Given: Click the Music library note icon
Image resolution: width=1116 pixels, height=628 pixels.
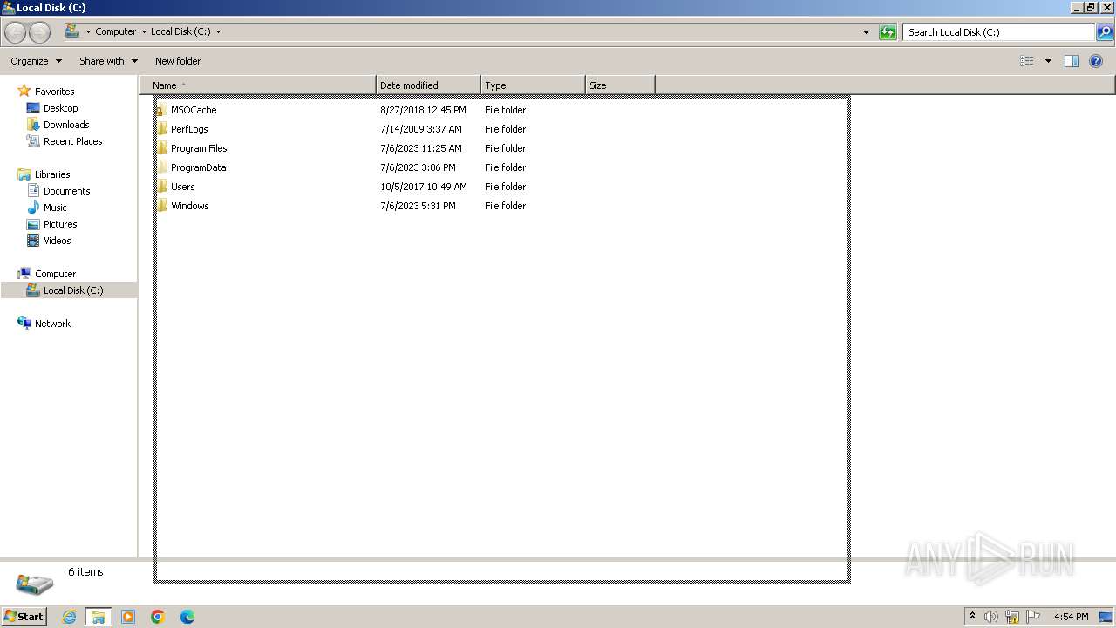Looking at the screenshot, I should (33, 208).
